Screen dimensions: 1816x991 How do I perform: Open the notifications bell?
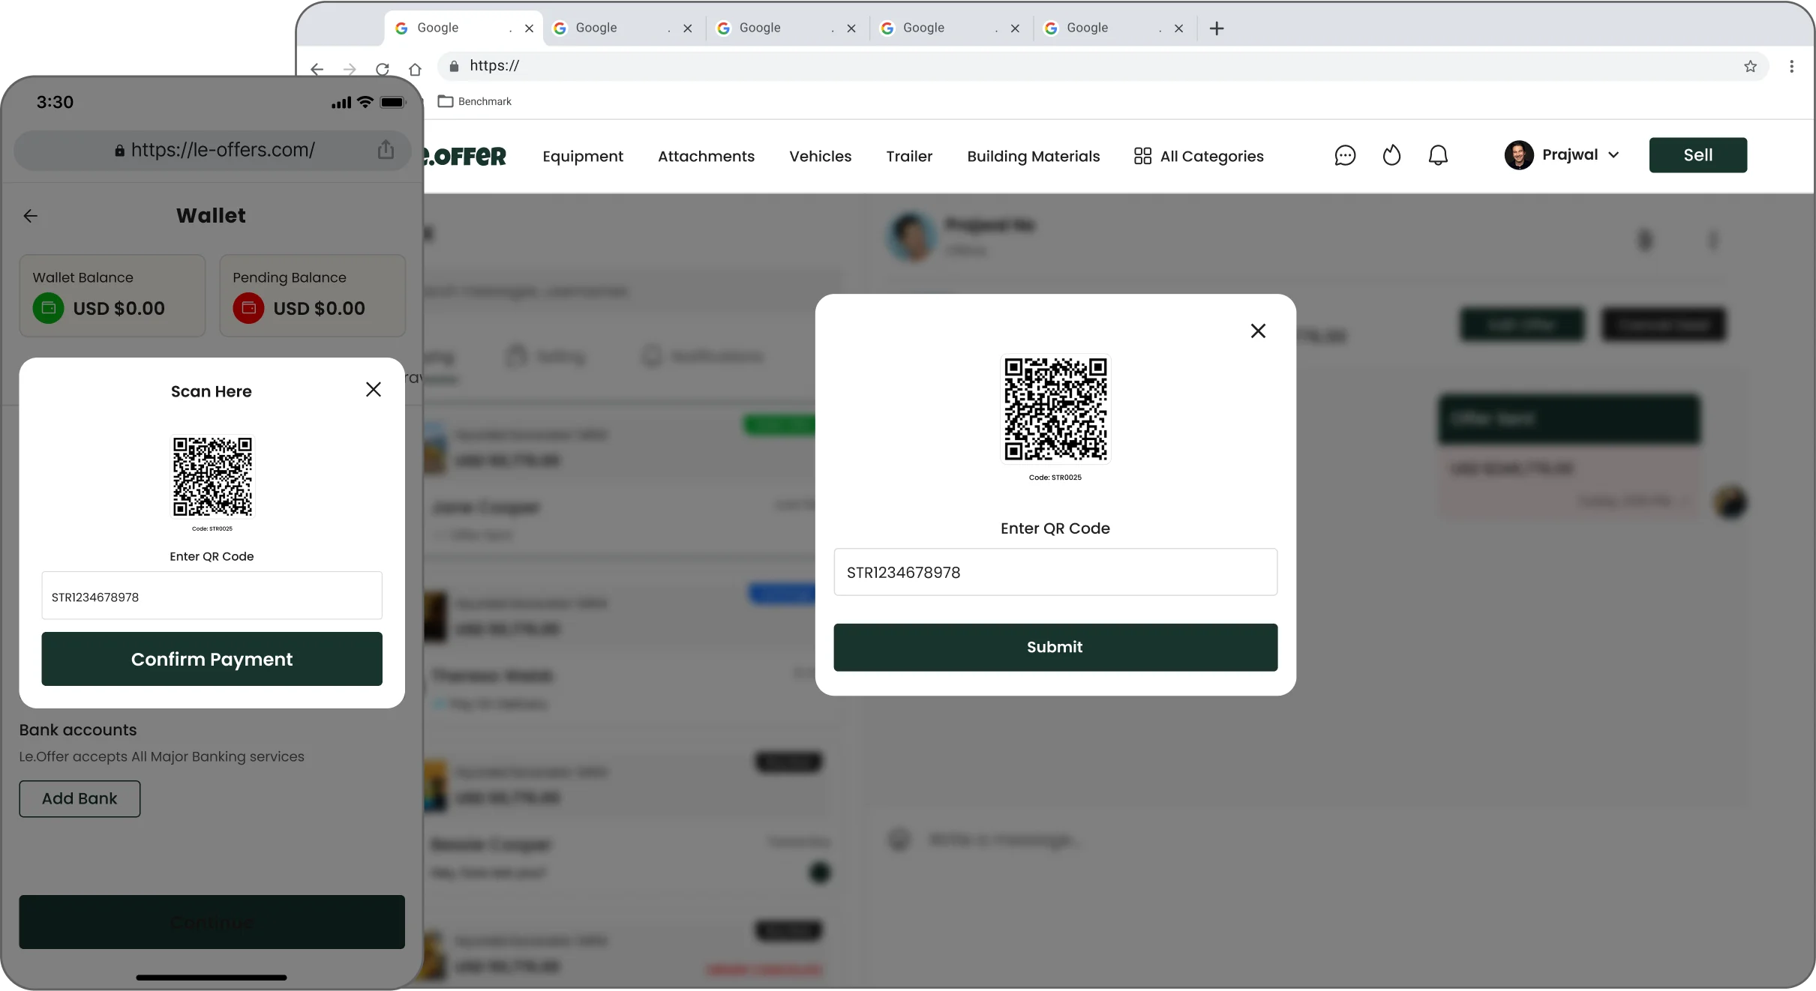[x=1438, y=155]
